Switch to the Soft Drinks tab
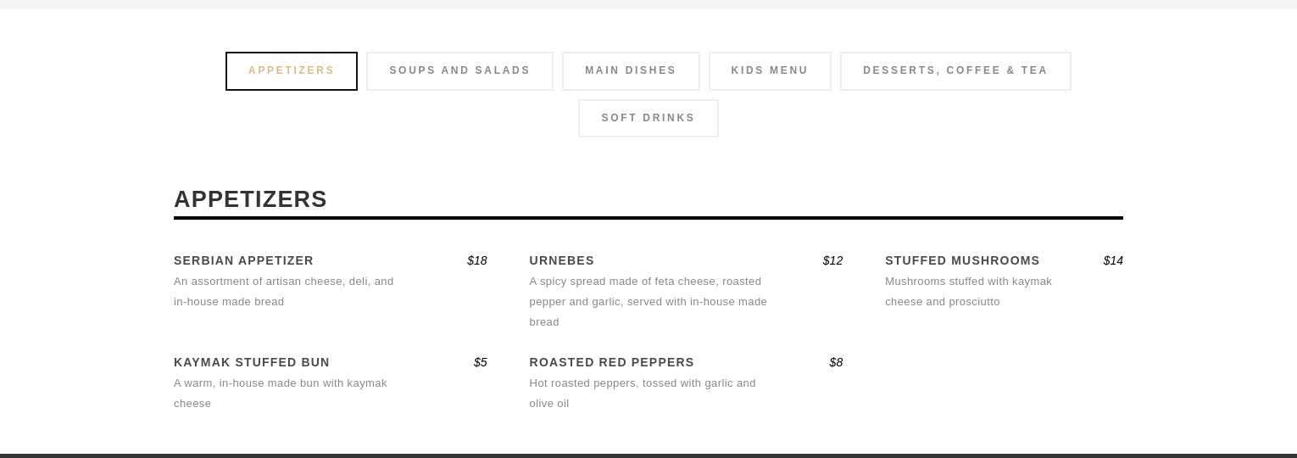 point(648,119)
